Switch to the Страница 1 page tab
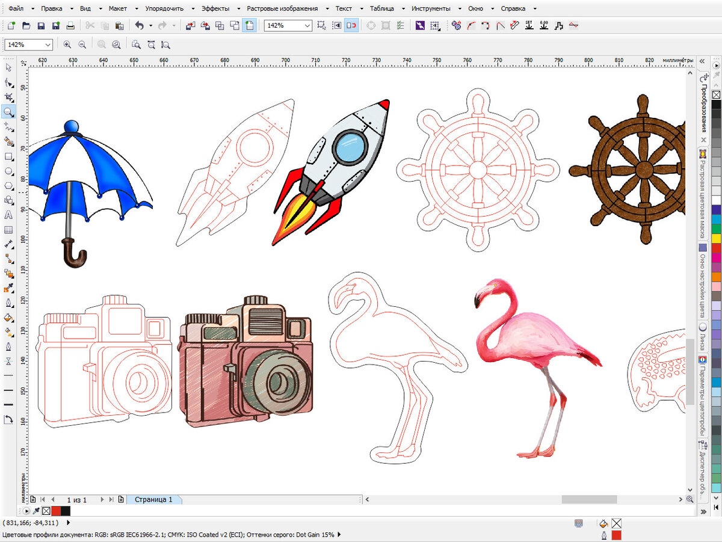 tap(153, 499)
